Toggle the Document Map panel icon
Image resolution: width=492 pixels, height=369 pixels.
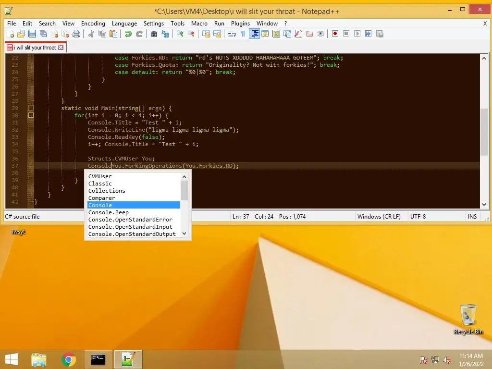pyautogui.click(x=276, y=34)
